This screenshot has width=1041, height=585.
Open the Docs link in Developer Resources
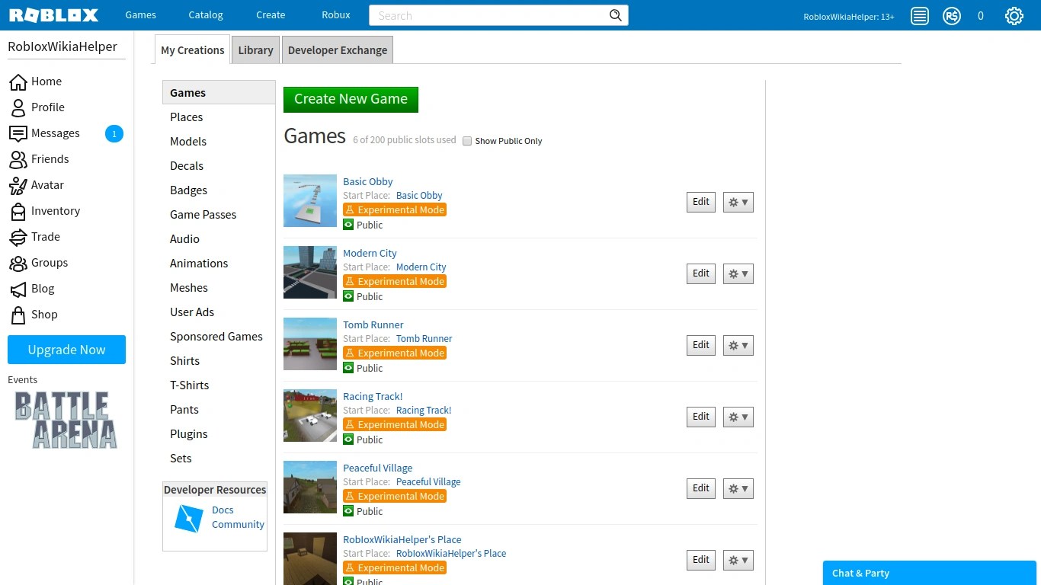pos(223,510)
